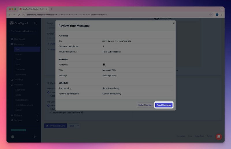The image size is (231, 149).
Task: Click the browser Forward arrow
Action: click(x=14, y=15)
